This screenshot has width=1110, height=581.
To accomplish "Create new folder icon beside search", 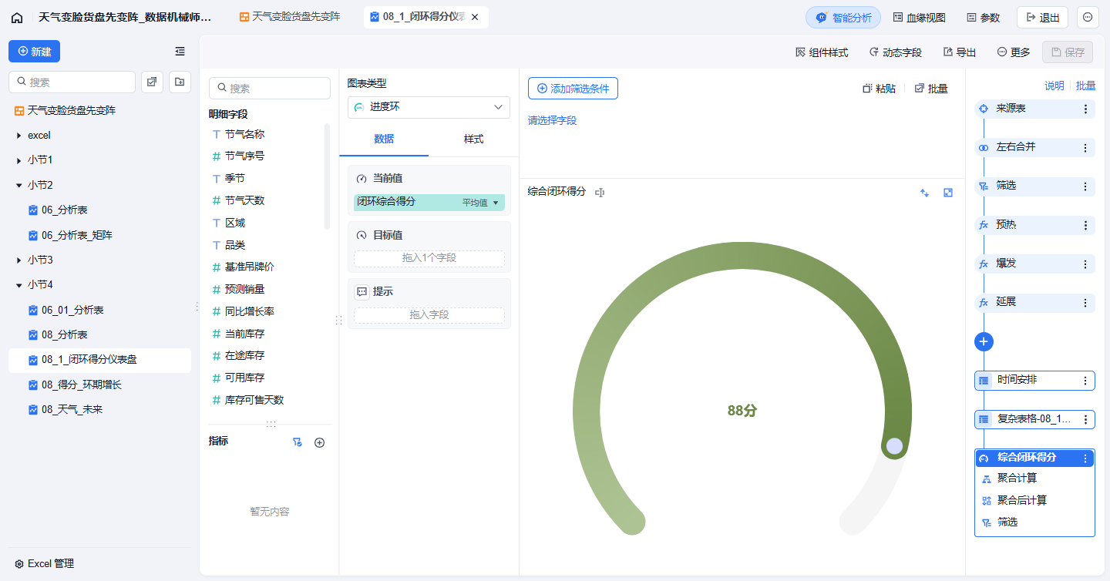I will (x=180, y=82).
